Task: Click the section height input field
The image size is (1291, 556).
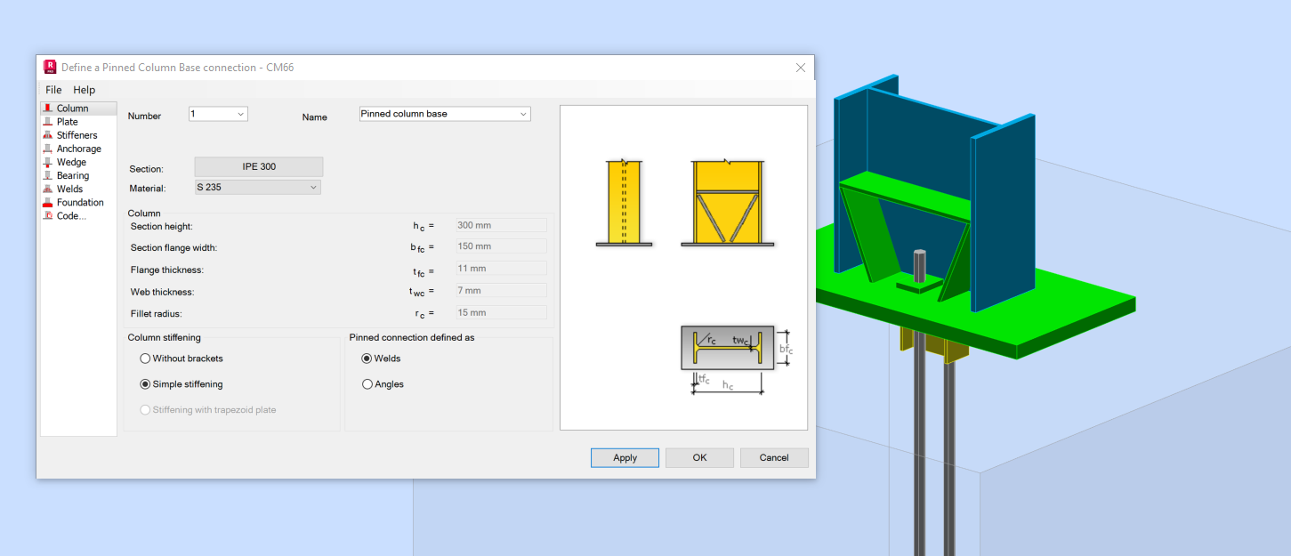Action: (x=500, y=224)
